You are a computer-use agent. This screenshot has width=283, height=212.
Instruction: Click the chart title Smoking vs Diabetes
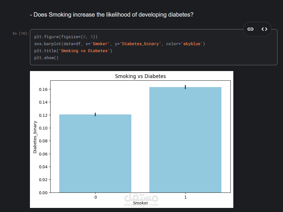coord(140,76)
